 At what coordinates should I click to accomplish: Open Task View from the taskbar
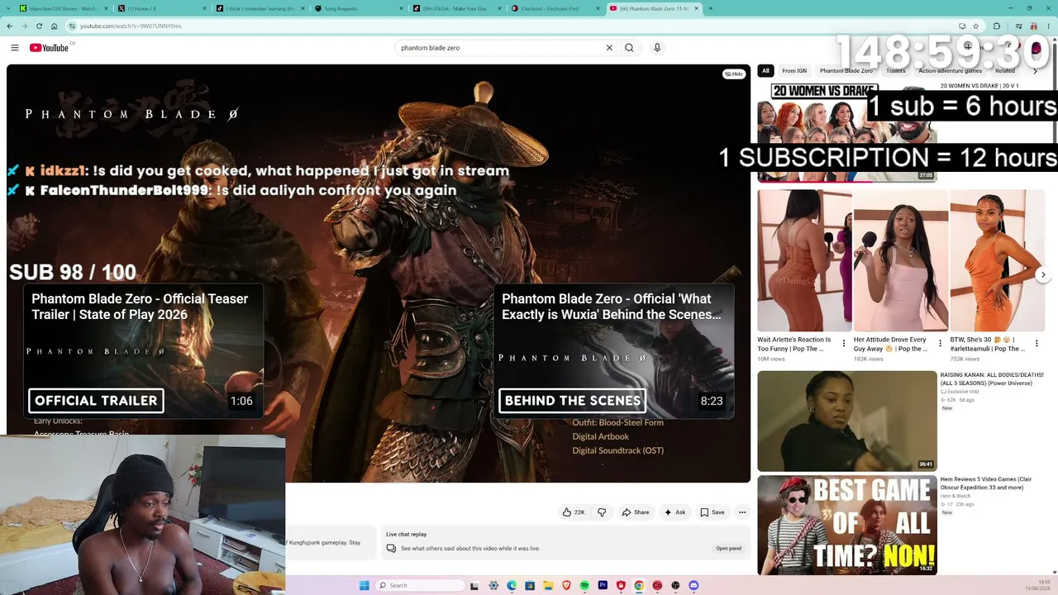pyautogui.click(x=474, y=585)
